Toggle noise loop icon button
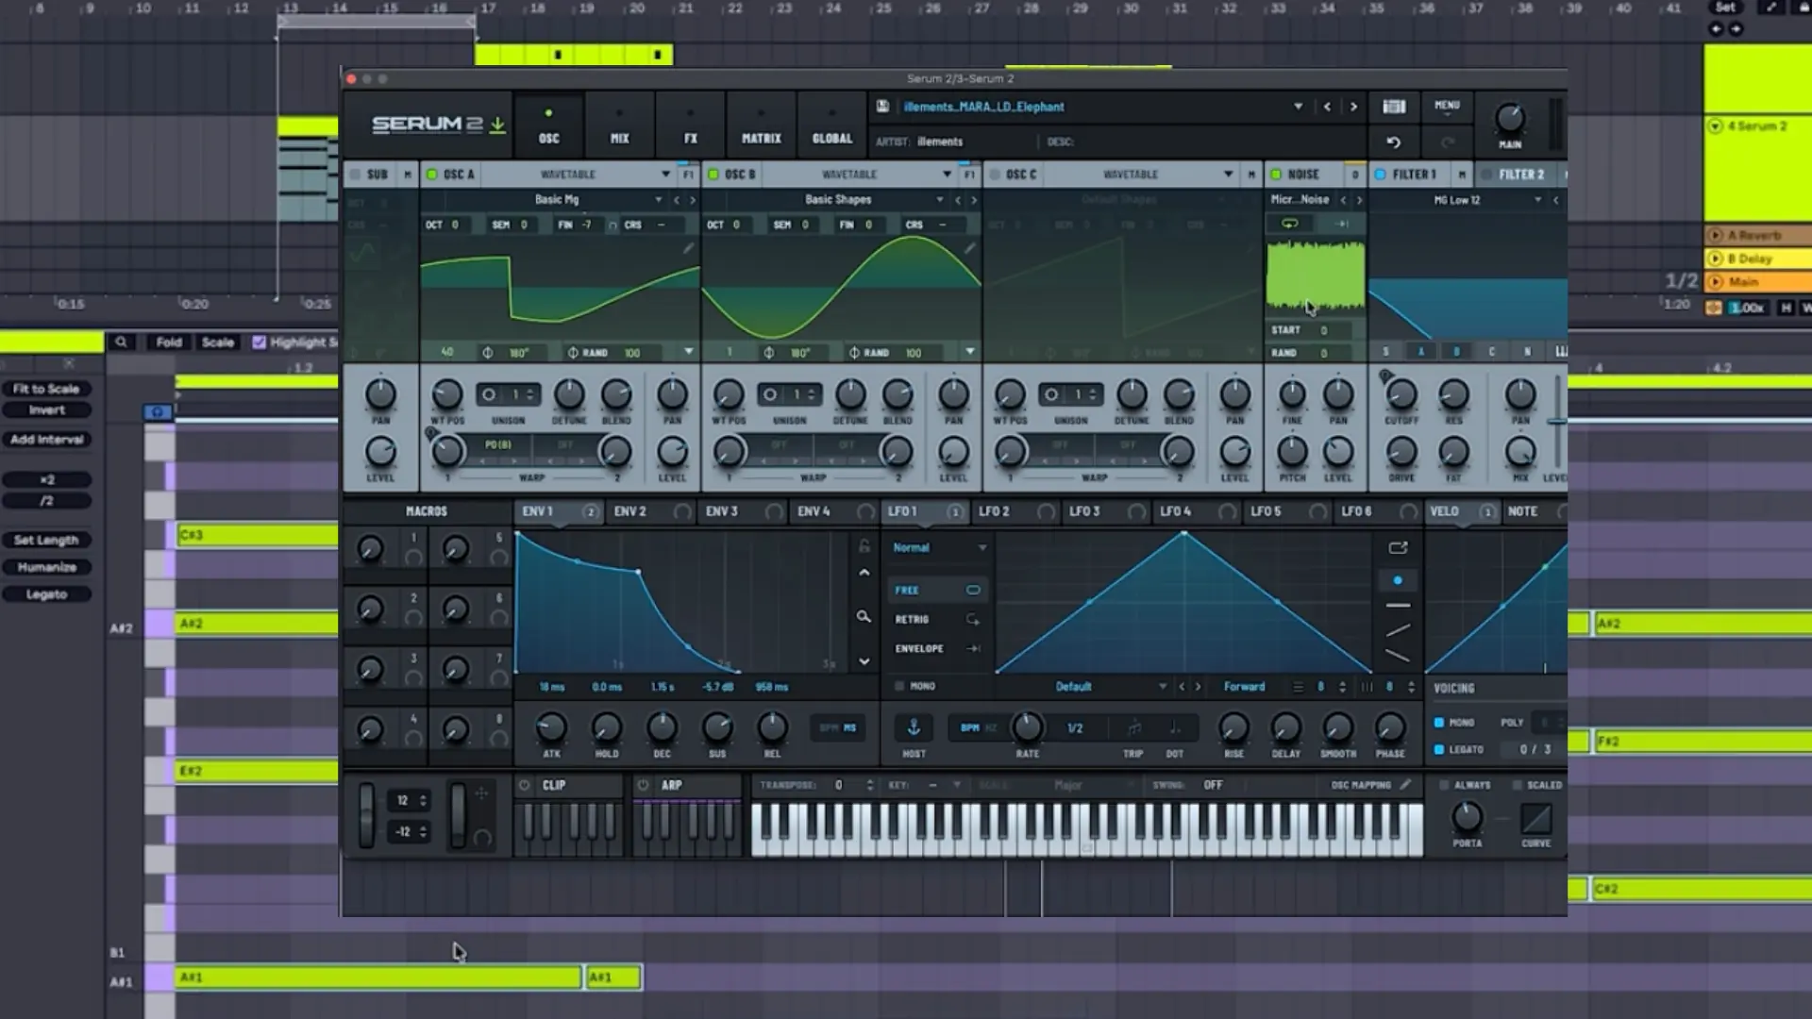Screen dimensions: 1812x1019 coord(1289,224)
